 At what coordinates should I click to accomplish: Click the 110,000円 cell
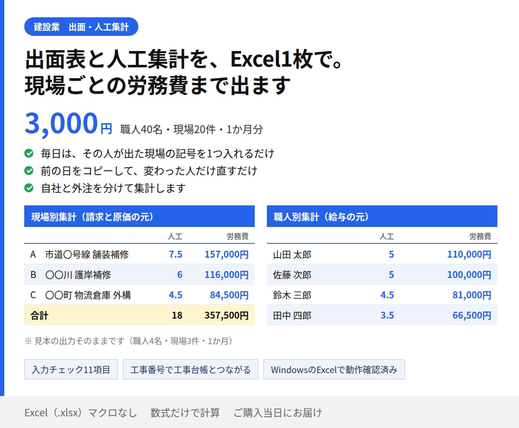point(469,254)
